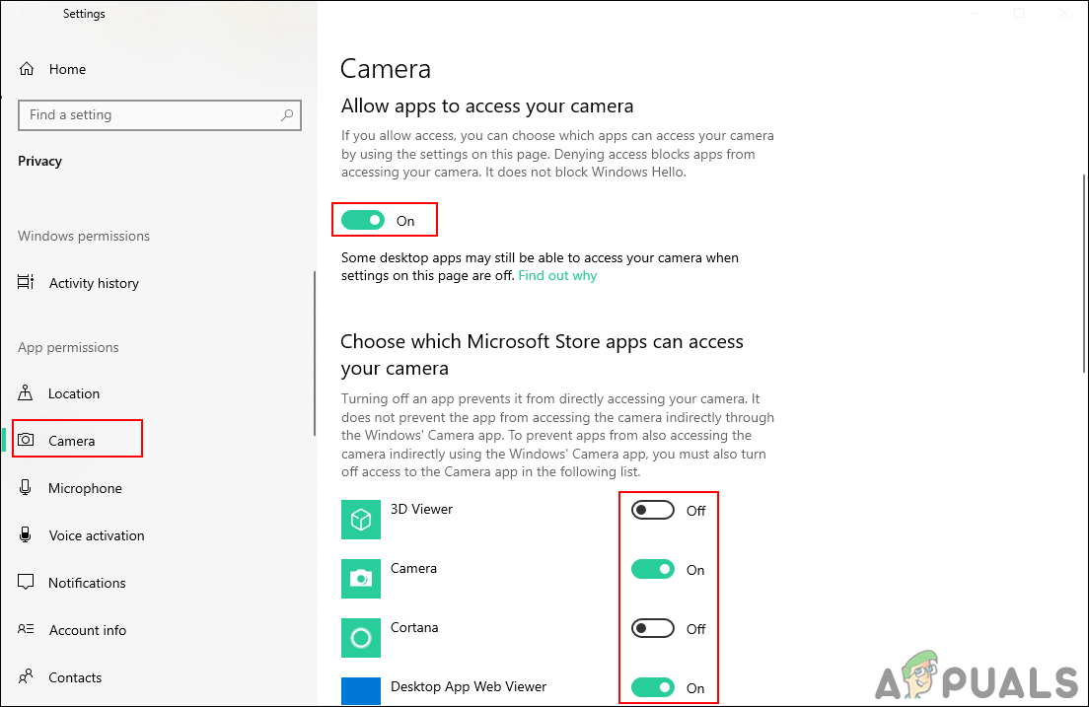This screenshot has height=707, width=1089.
Task: Click the Home icon in sidebar
Action: (x=27, y=69)
